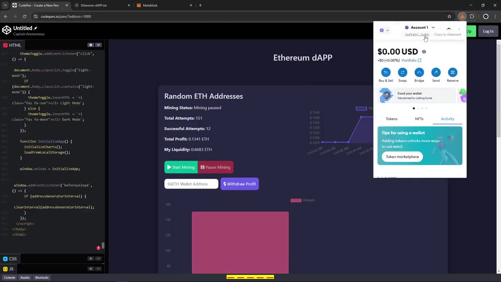
Task: Open the Shortcuts panel
Action: [x=41, y=278]
